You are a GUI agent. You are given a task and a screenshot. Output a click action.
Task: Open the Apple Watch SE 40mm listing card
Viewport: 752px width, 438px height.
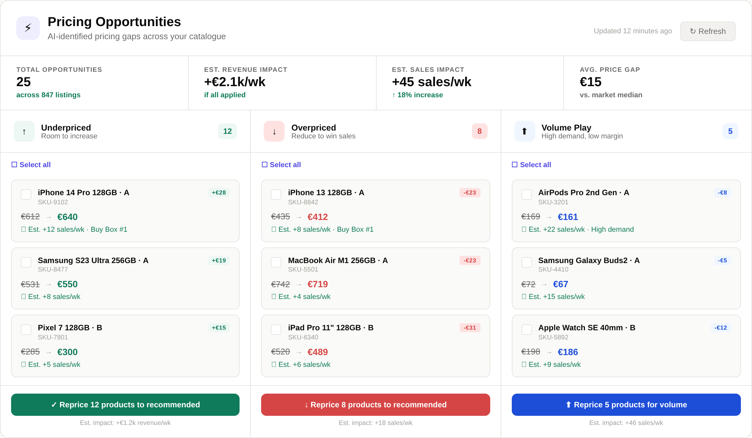tap(626, 346)
